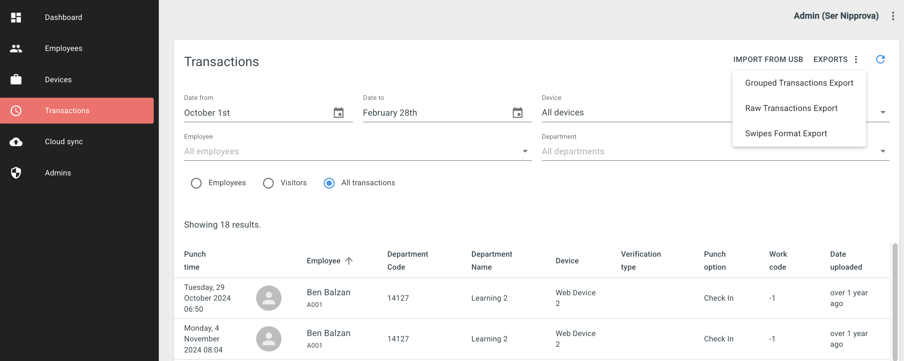Screen dimensions: 904x361
Task: Open the Employees section
Action: click(77, 48)
